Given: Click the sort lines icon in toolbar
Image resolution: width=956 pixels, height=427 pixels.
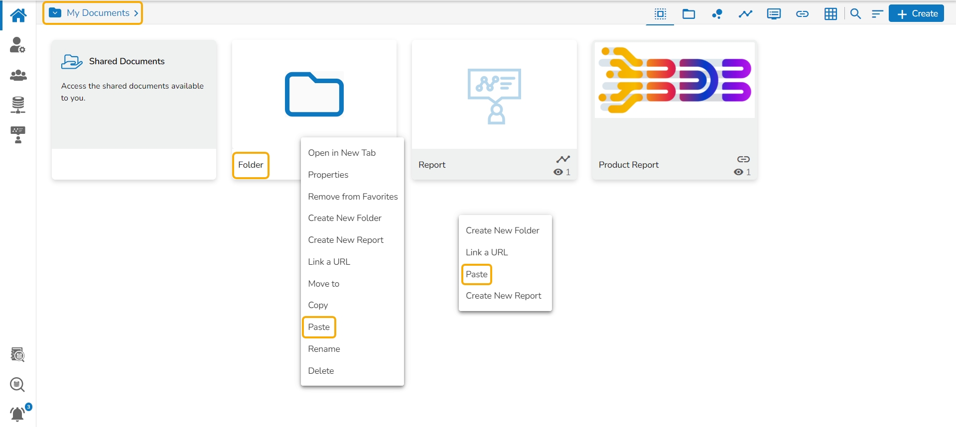Looking at the screenshot, I should click(x=877, y=14).
